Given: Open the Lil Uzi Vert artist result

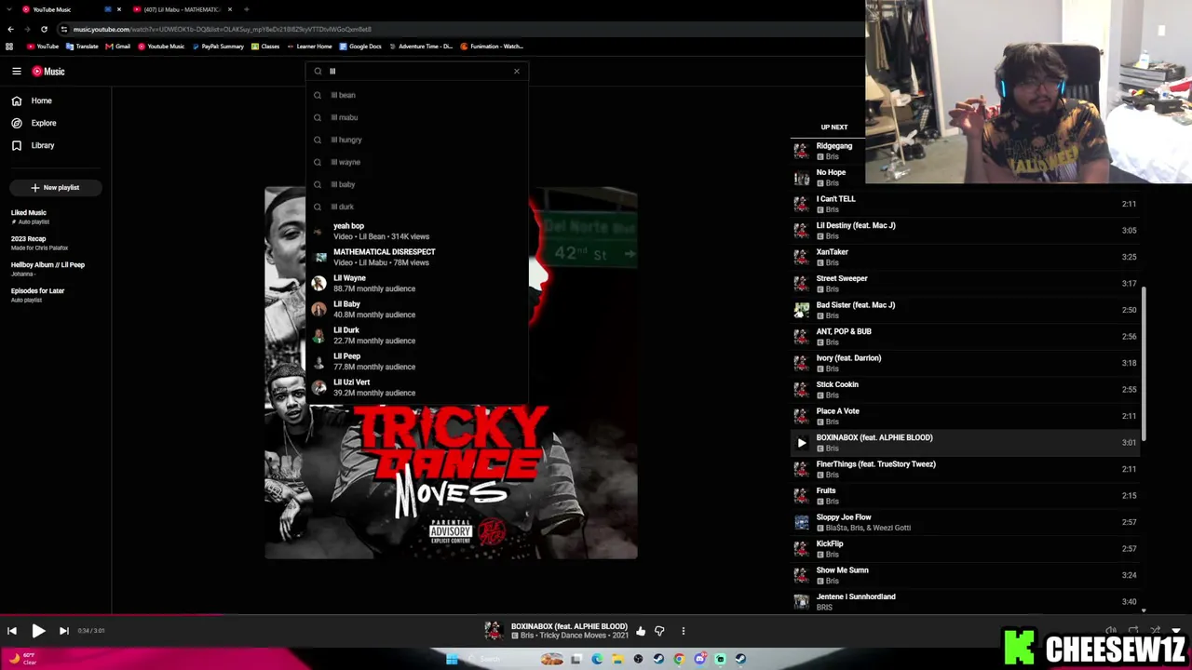Looking at the screenshot, I should point(417,387).
